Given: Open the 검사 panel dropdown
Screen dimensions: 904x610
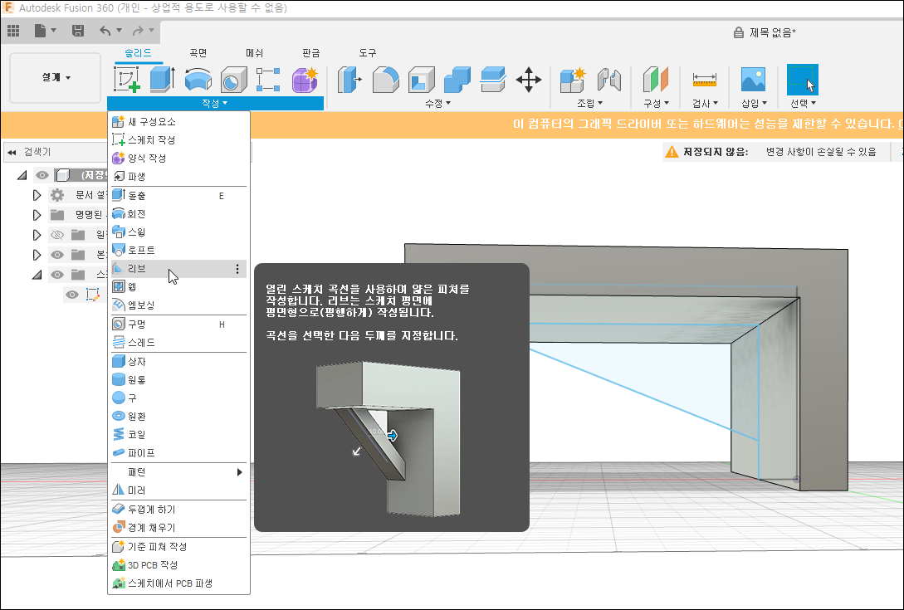Looking at the screenshot, I should click(705, 103).
